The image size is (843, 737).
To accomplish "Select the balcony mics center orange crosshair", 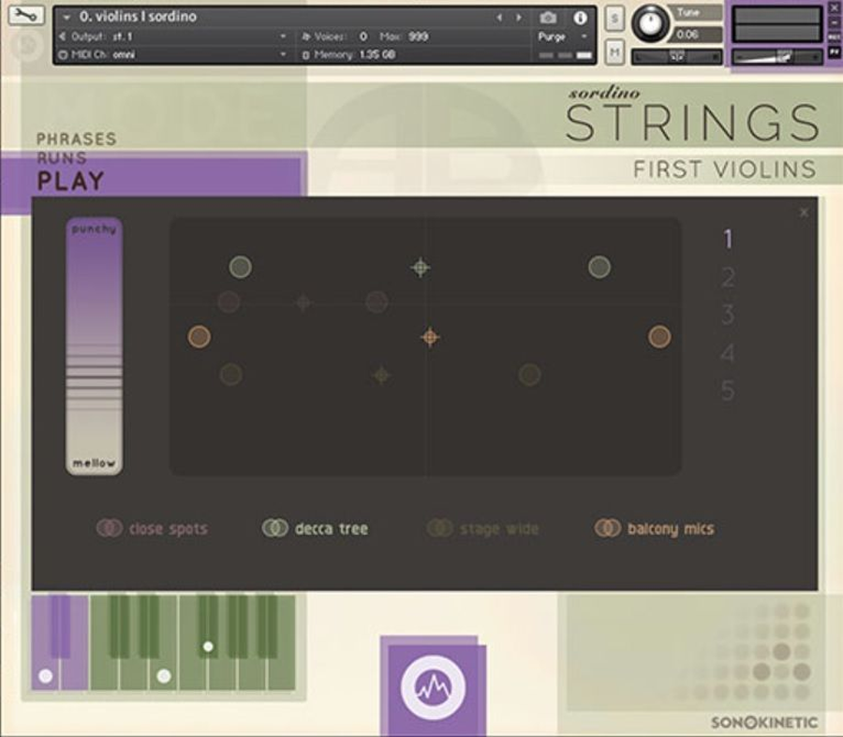I will [x=430, y=337].
